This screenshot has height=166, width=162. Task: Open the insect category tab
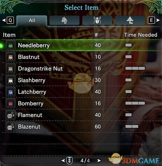point(97,20)
